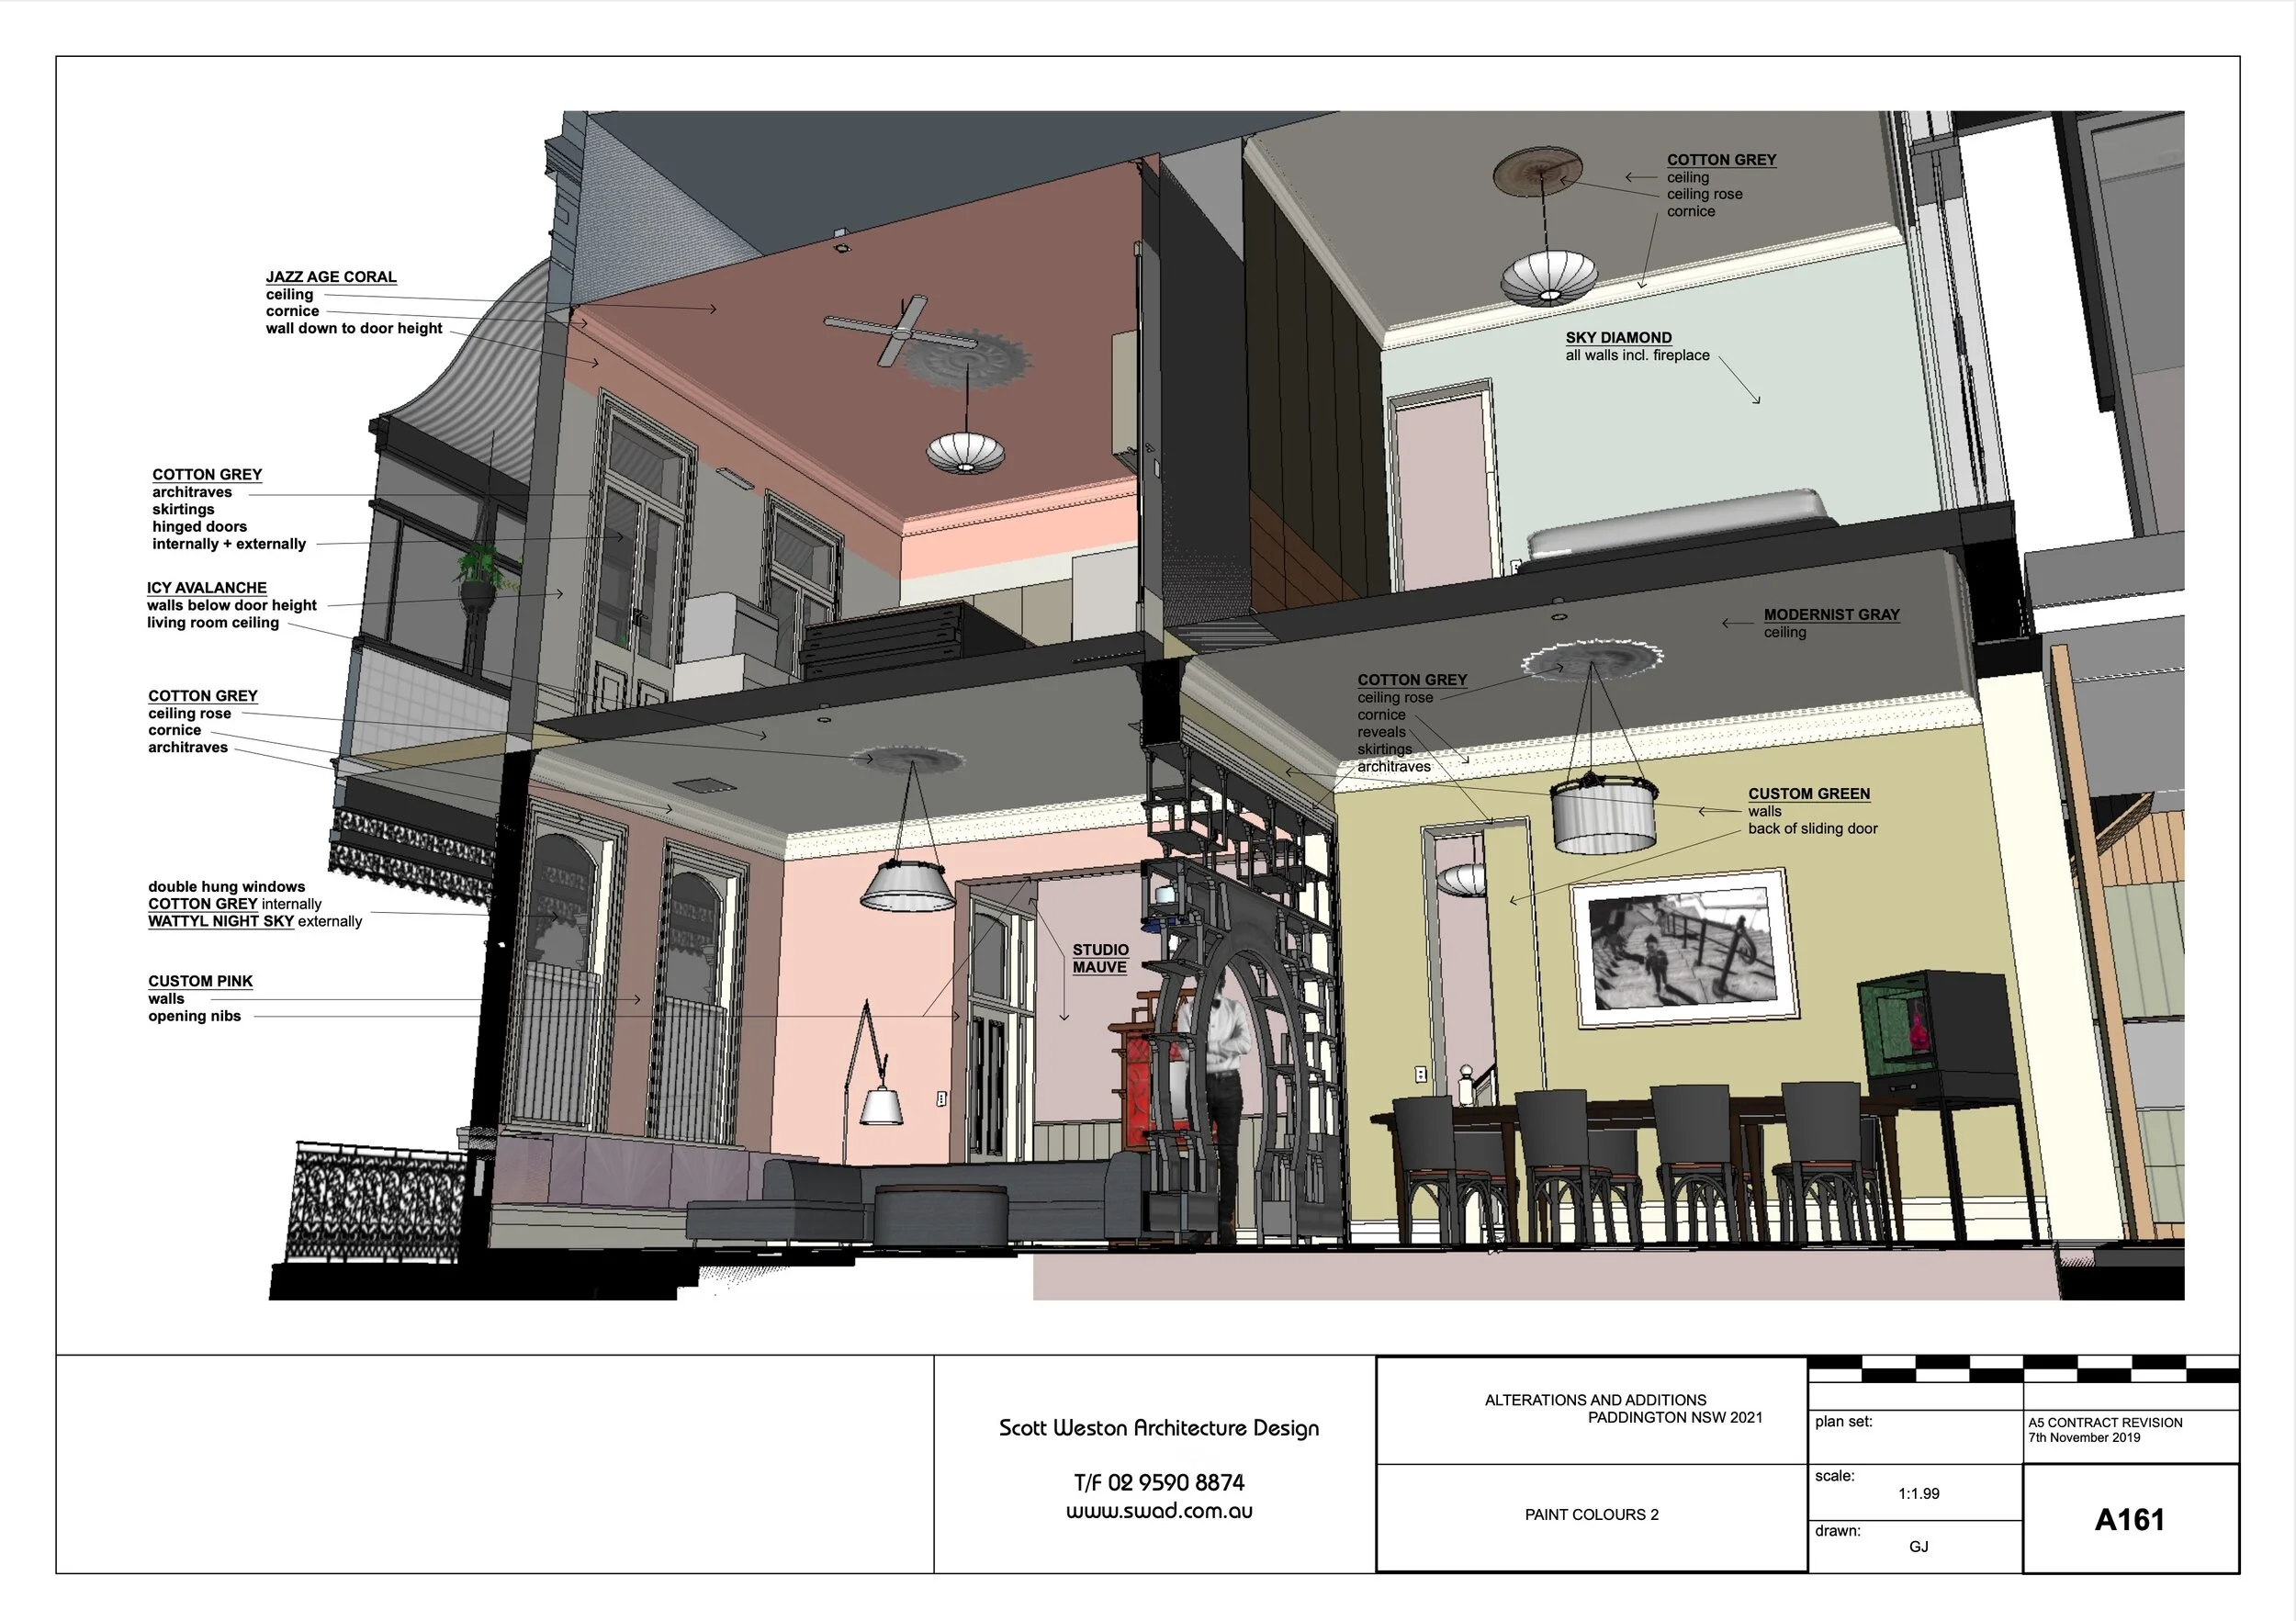Viewport: 2296px width, 1621px height.
Task: Click the JAZZ AGE CORAL heading label
Action: point(331,277)
